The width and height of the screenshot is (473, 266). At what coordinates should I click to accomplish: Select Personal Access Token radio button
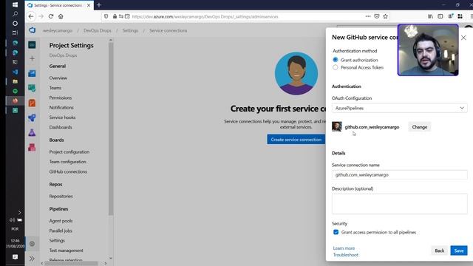[335, 67]
